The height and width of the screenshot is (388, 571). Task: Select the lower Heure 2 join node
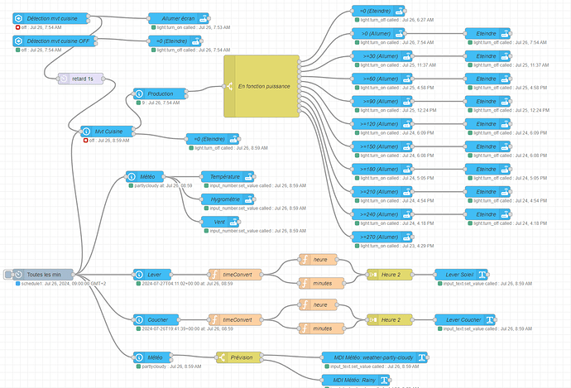[x=390, y=320]
